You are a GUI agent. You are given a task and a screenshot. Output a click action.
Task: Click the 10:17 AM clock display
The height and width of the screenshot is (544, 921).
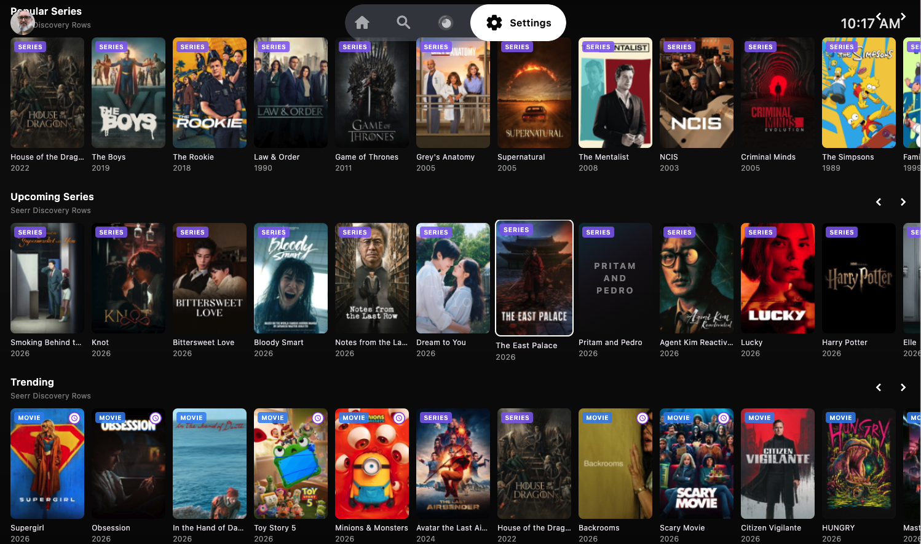(x=871, y=23)
